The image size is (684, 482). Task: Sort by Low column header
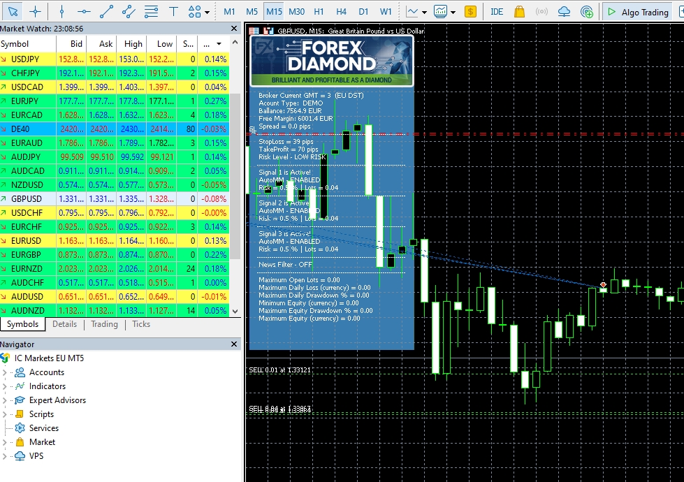tap(161, 43)
